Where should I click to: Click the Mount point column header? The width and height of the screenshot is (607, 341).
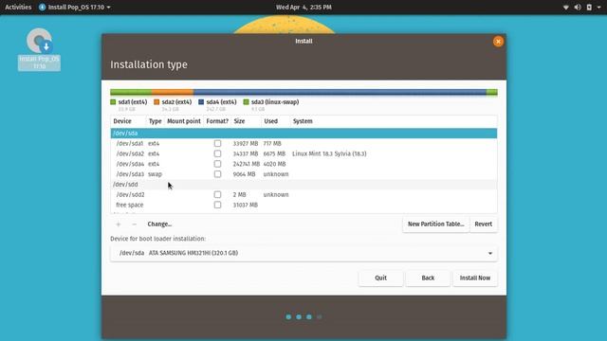184,121
